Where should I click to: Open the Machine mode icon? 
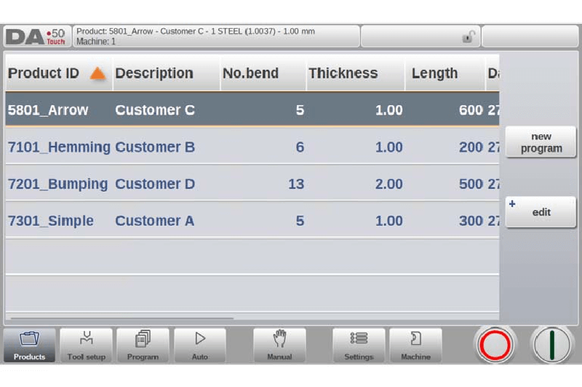pyautogui.click(x=415, y=344)
